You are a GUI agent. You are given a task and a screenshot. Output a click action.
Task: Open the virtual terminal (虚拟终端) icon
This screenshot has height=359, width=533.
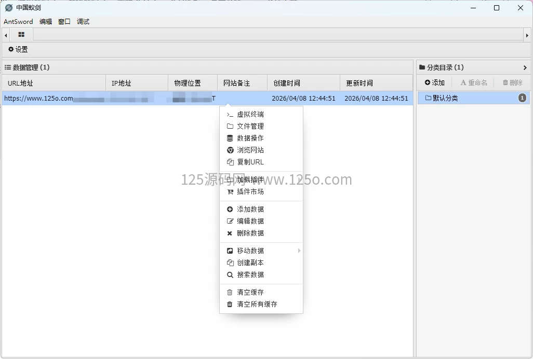coord(230,114)
